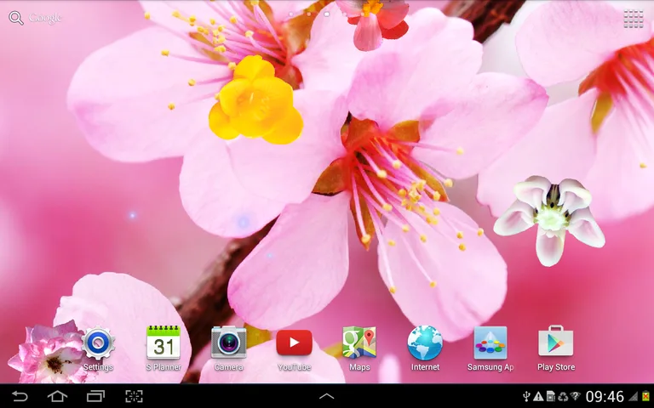Open the S Planner calendar app
The width and height of the screenshot is (654, 408).
pos(163,348)
